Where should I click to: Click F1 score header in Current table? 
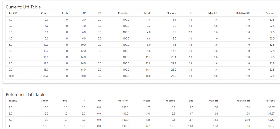point(171,13)
